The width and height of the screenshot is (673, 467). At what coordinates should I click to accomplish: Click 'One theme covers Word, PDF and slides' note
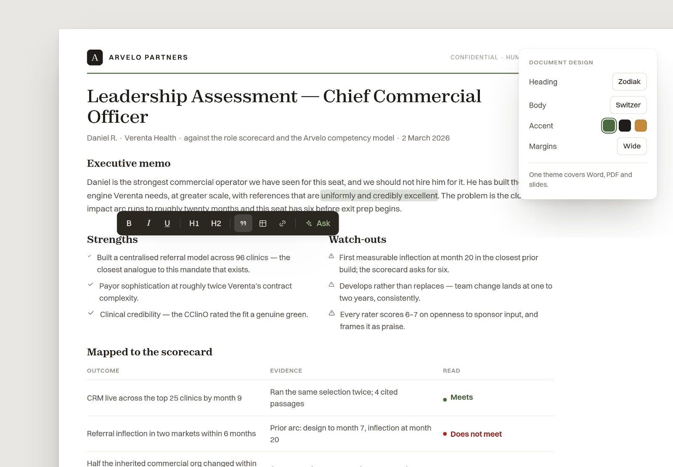pos(580,179)
